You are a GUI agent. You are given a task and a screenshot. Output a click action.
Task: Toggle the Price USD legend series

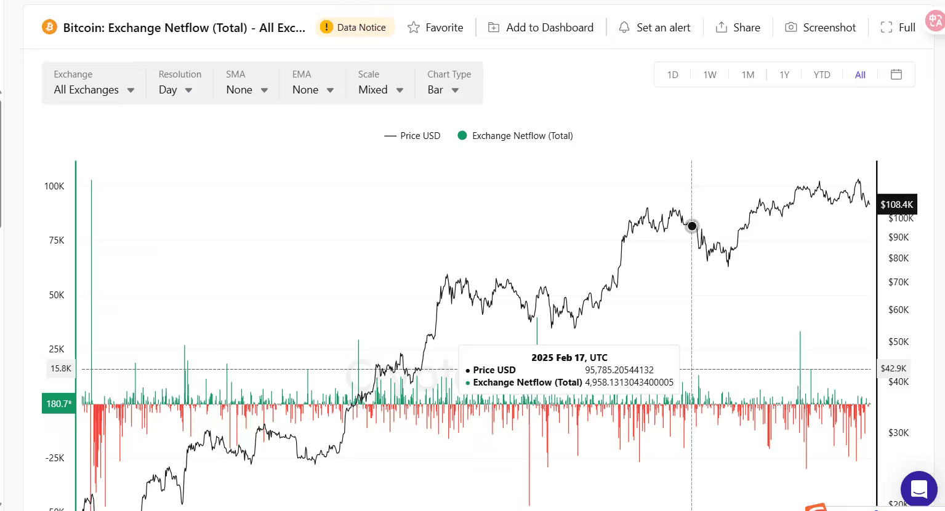412,136
